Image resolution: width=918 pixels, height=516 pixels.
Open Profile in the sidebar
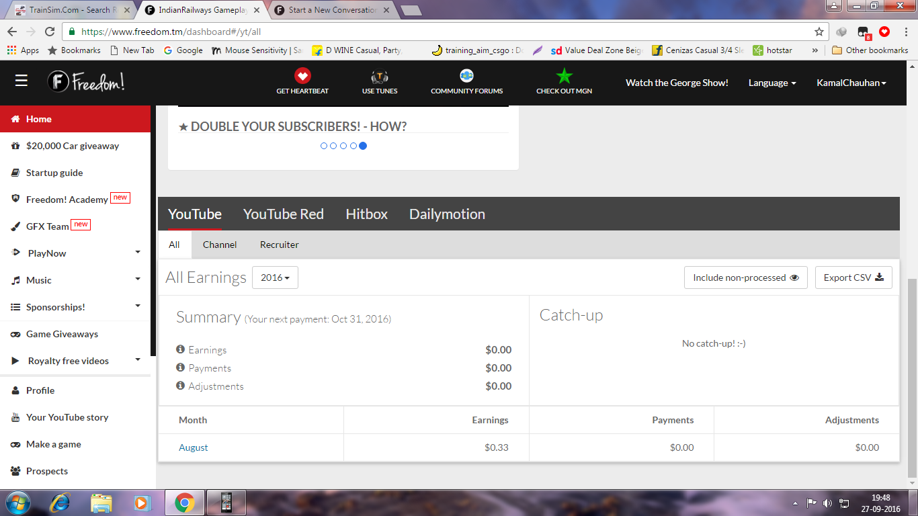(75, 390)
